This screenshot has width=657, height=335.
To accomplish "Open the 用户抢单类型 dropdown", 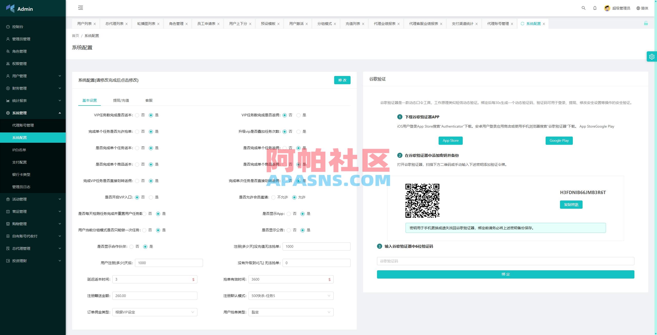I will [x=291, y=312].
